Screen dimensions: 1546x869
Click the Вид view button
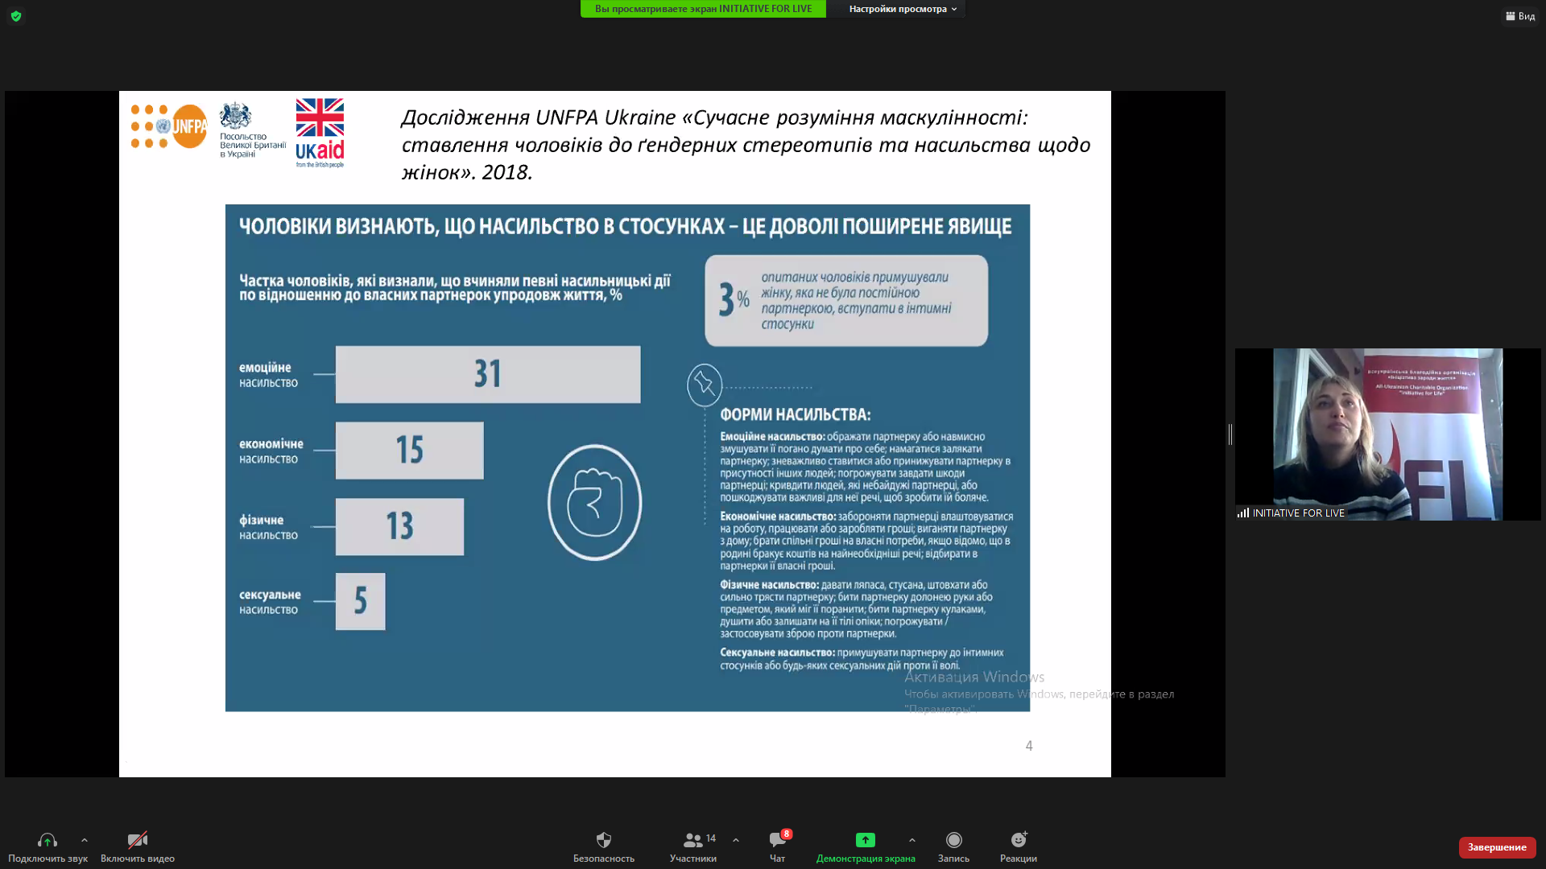pyautogui.click(x=1520, y=16)
